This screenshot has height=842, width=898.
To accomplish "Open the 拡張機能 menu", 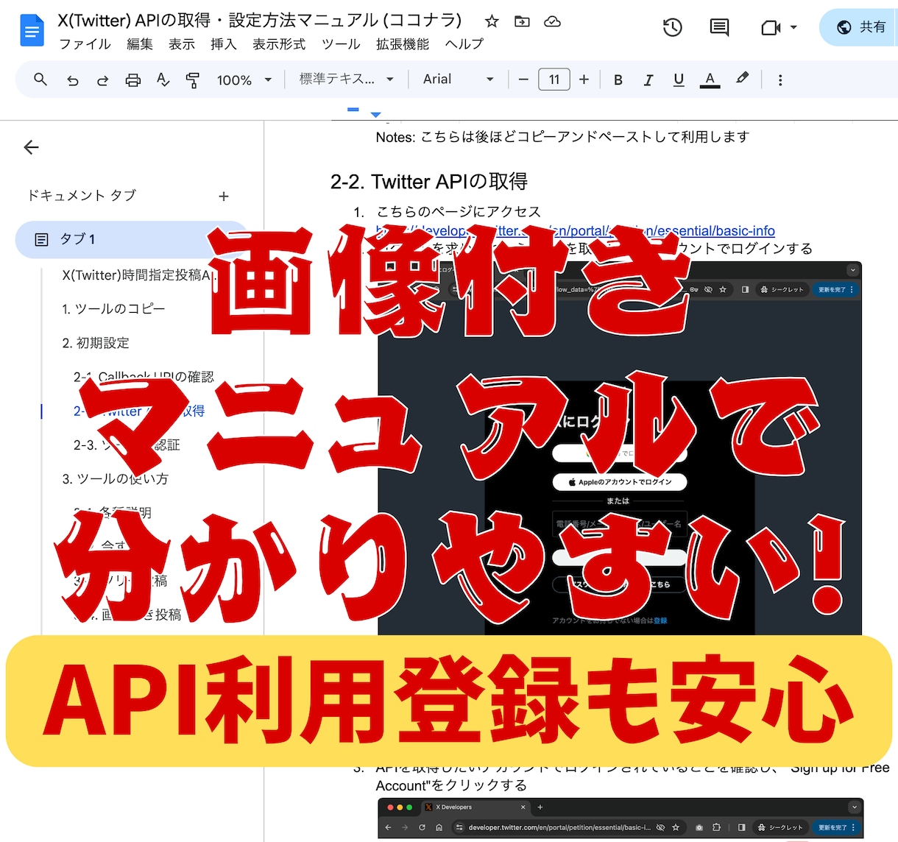I will pos(403,44).
